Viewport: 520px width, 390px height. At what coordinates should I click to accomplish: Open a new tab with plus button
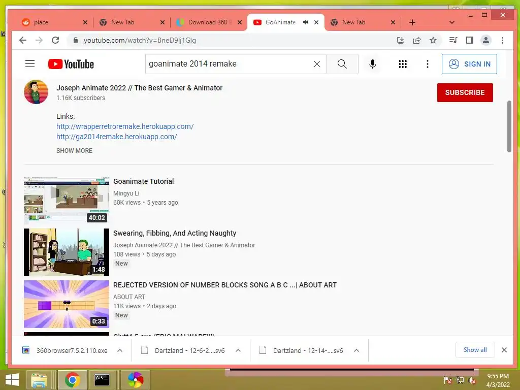412,22
